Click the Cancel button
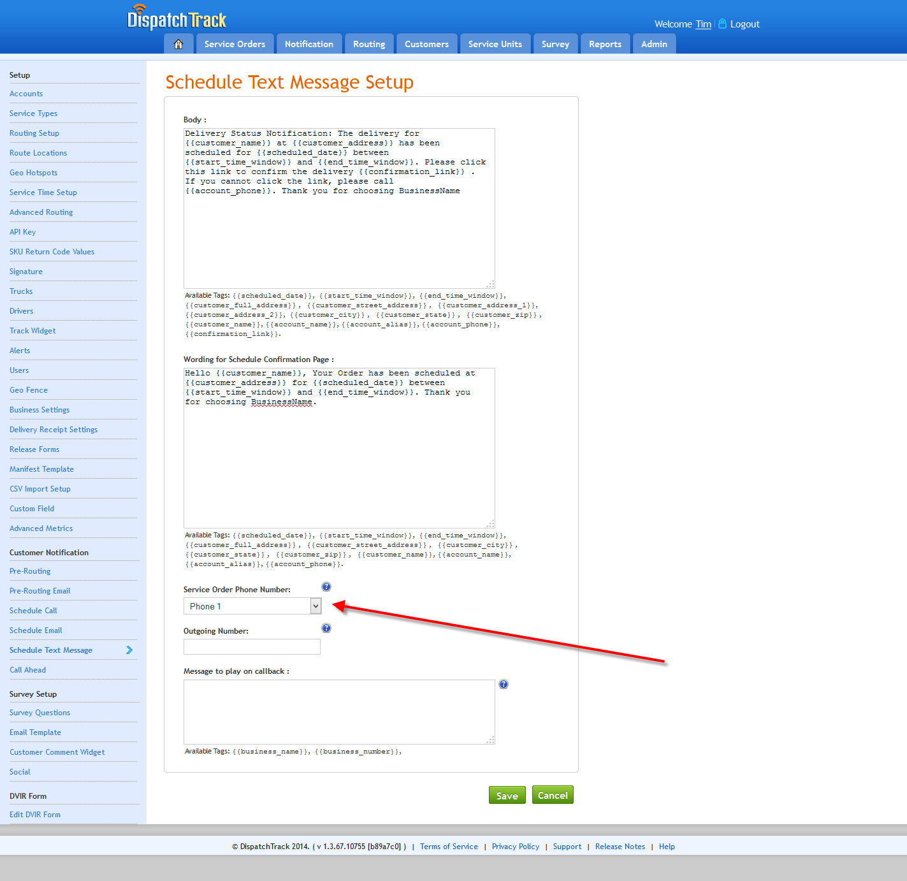Viewport: 907px width, 881px height. coord(552,794)
